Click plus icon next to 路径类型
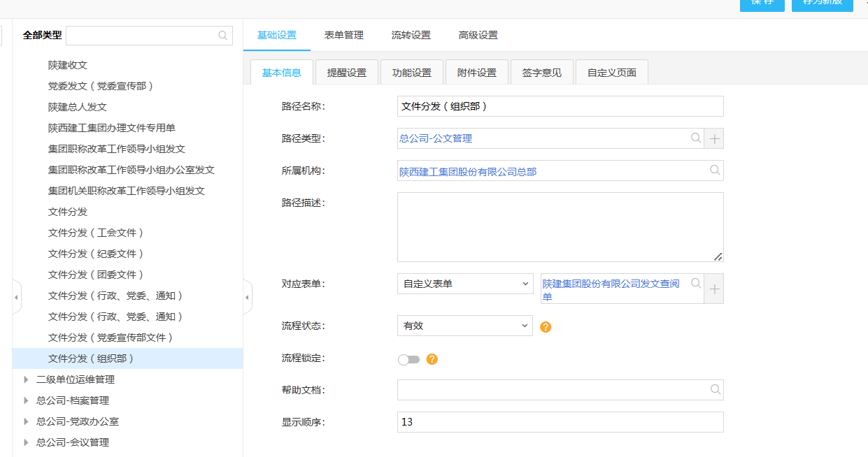Screen dimensions: 868x457 click(714, 139)
